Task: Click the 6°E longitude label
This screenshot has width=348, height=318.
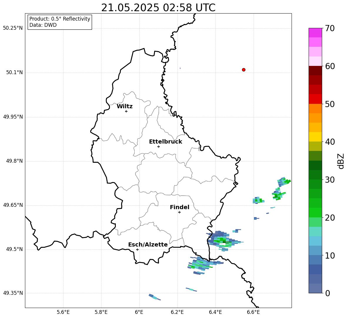Action: 139,312
